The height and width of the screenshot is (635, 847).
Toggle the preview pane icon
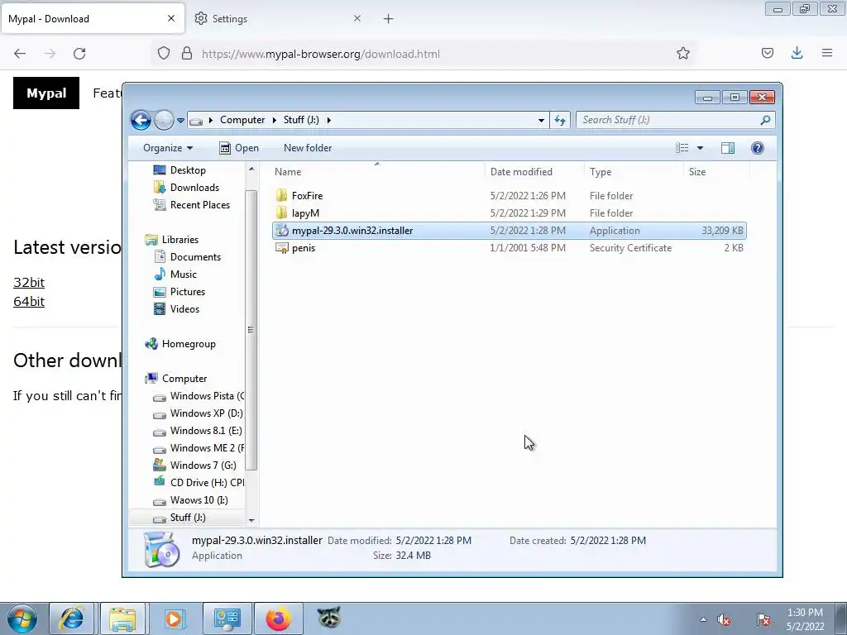click(x=728, y=148)
